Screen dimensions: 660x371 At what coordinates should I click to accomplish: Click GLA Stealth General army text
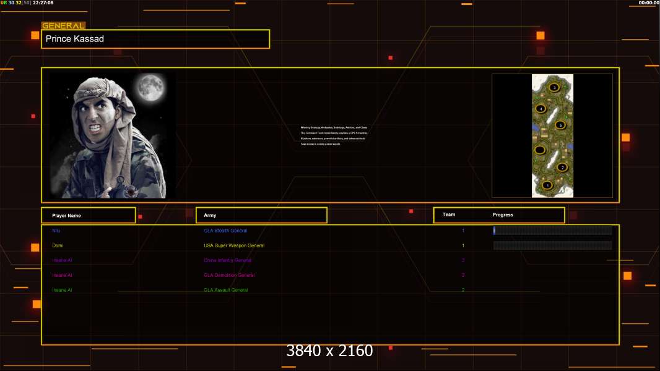[x=225, y=231]
